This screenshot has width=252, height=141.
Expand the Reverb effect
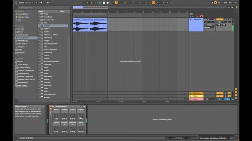click(39, 79)
